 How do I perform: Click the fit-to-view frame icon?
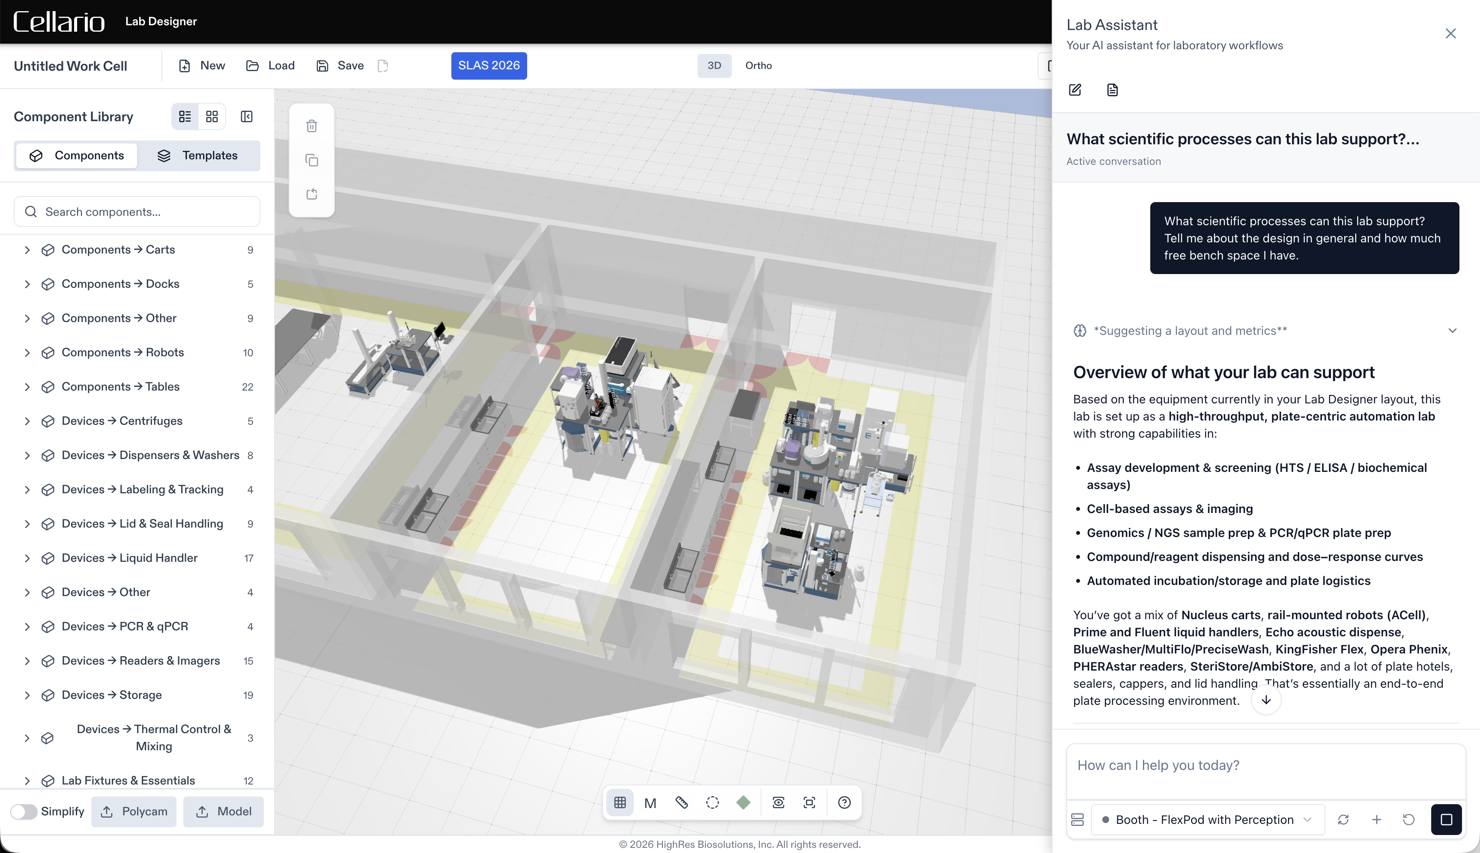[x=809, y=802]
